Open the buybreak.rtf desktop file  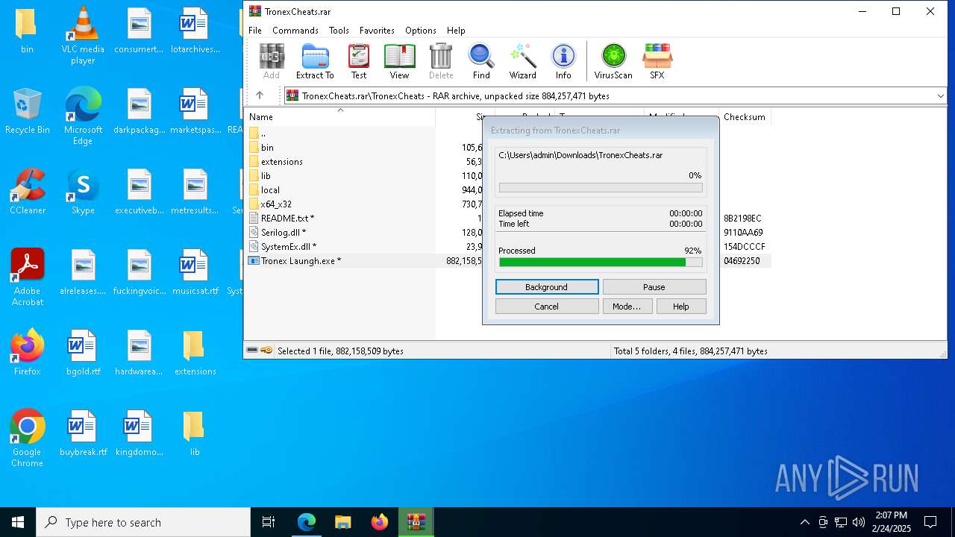point(83,433)
